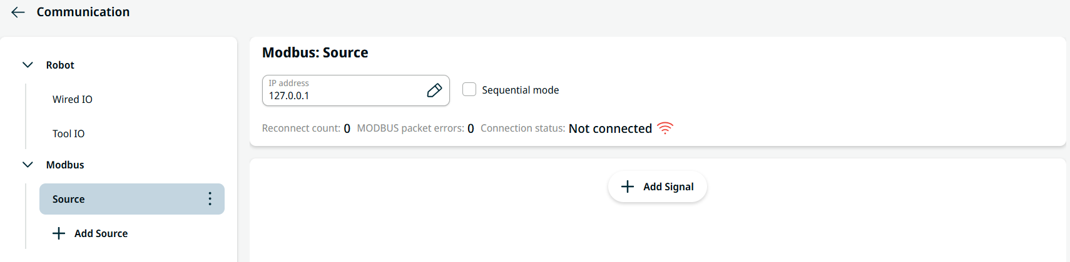
Task: Click the plus icon beside Add Signal
Action: tap(627, 187)
